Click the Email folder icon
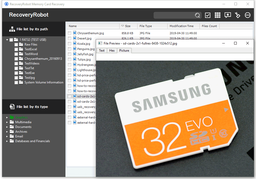The height and width of the screenshot is (179, 256). point(12,136)
